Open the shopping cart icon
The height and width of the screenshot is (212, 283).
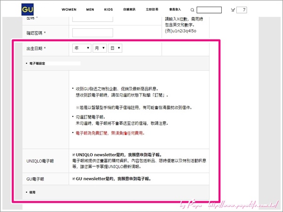point(233,10)
